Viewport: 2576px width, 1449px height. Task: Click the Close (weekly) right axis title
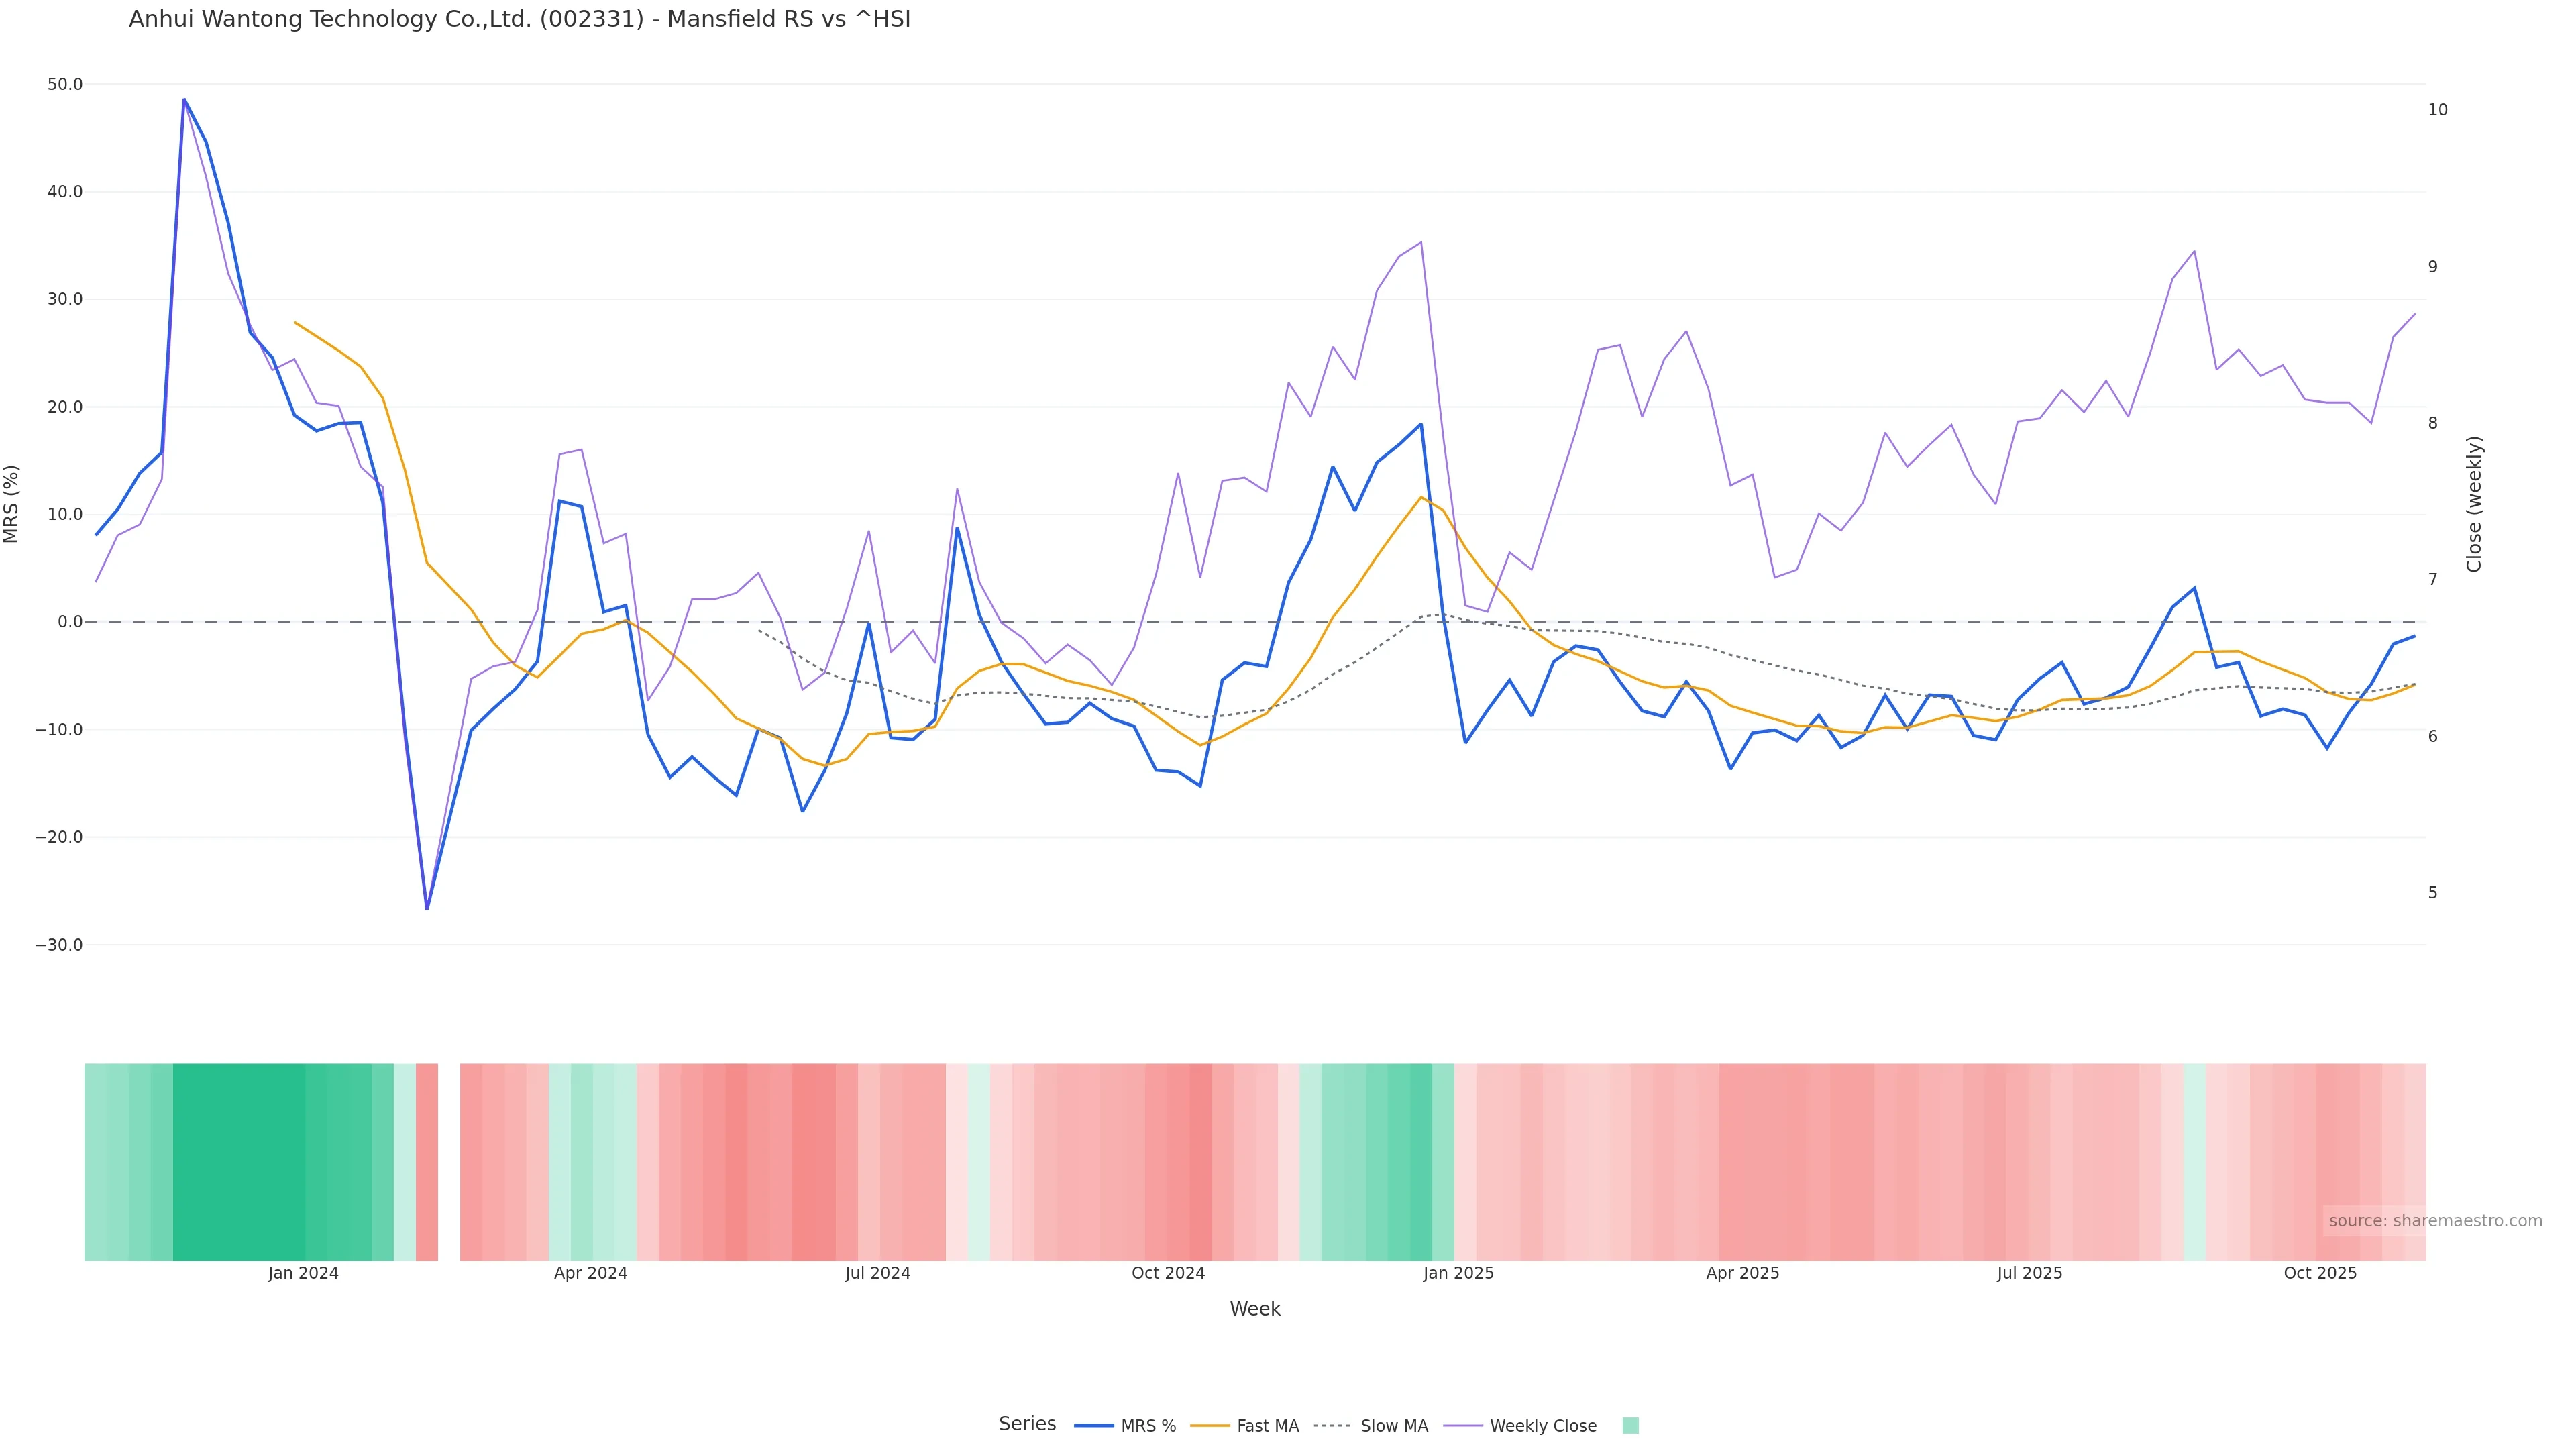[2474, 504]
